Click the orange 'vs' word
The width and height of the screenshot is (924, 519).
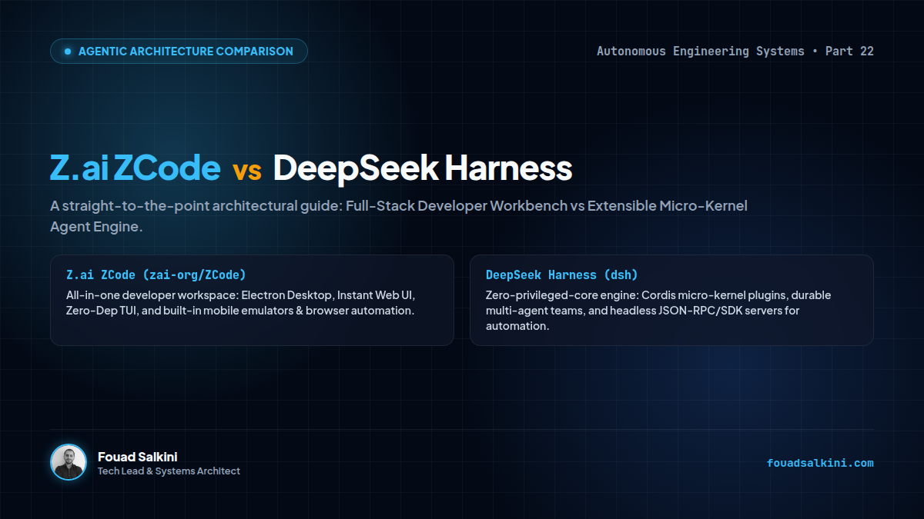tap(247, 171)
